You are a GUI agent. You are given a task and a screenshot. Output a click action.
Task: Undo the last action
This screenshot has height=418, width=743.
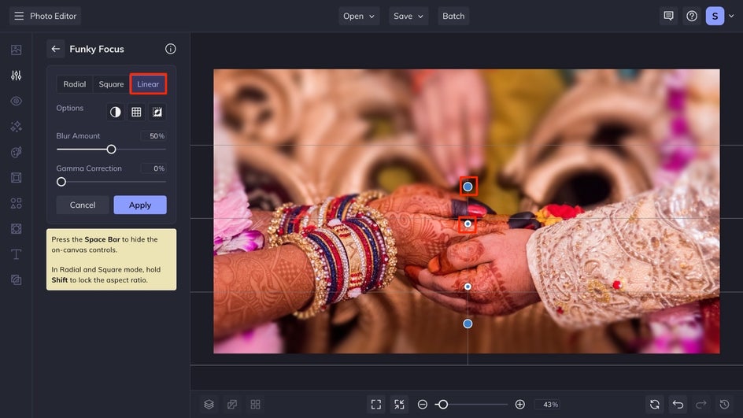(678, 405)
